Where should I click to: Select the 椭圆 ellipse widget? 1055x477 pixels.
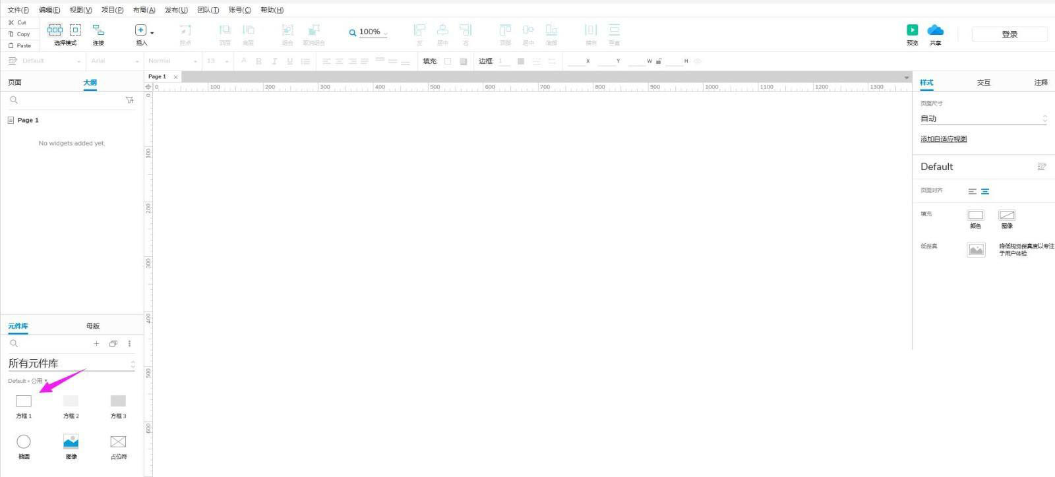(x=24, y=441)
